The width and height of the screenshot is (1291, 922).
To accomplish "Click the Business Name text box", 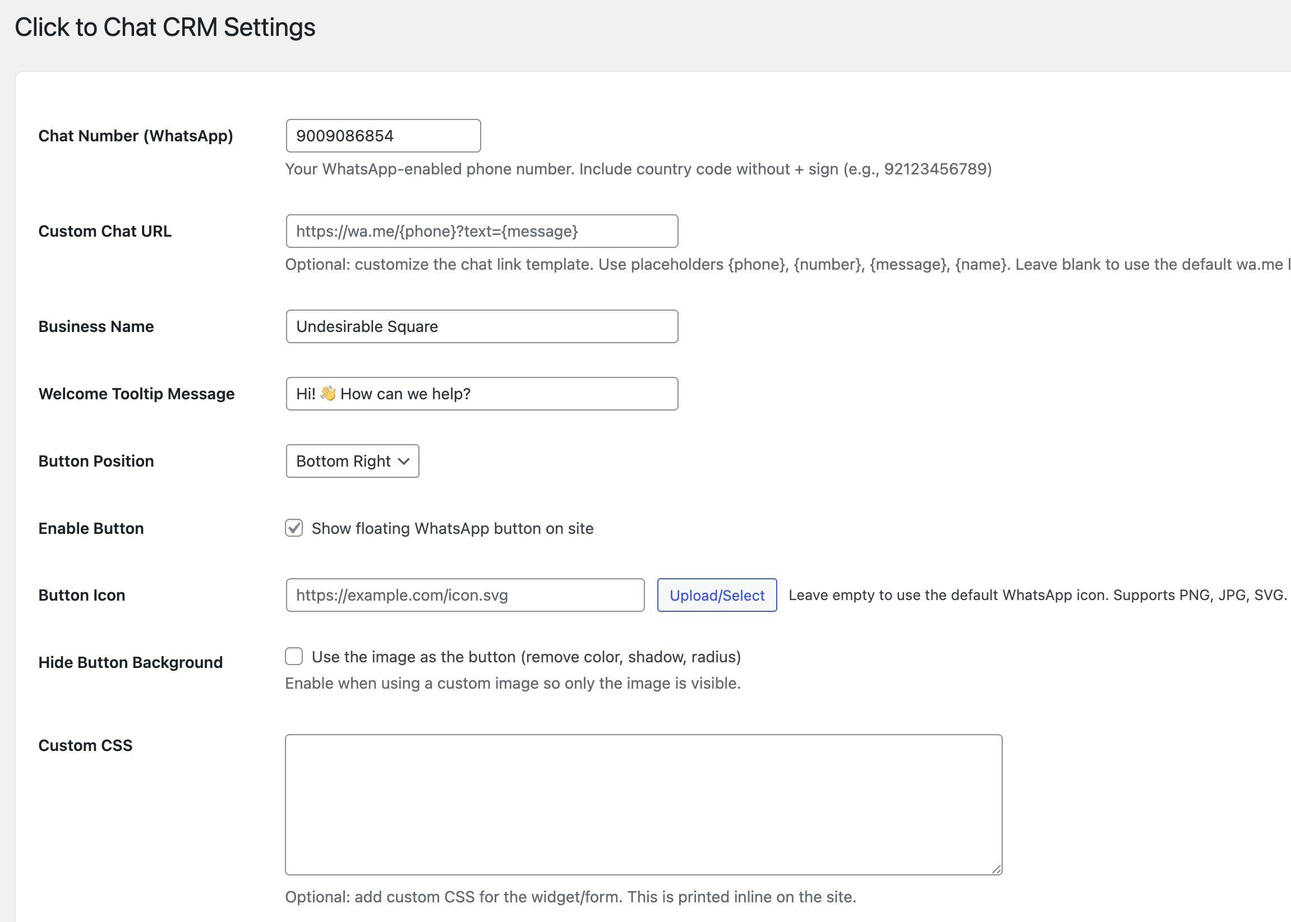I will click(481, 326).
